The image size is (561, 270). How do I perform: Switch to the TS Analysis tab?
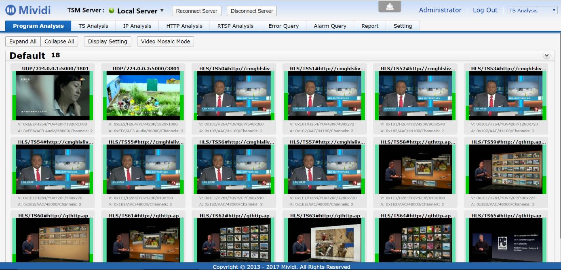pyautogui.click(x=93, y=26)
